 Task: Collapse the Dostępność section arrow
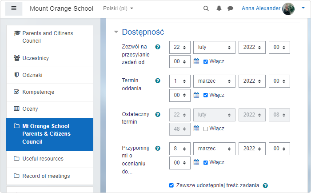[116, 32]
